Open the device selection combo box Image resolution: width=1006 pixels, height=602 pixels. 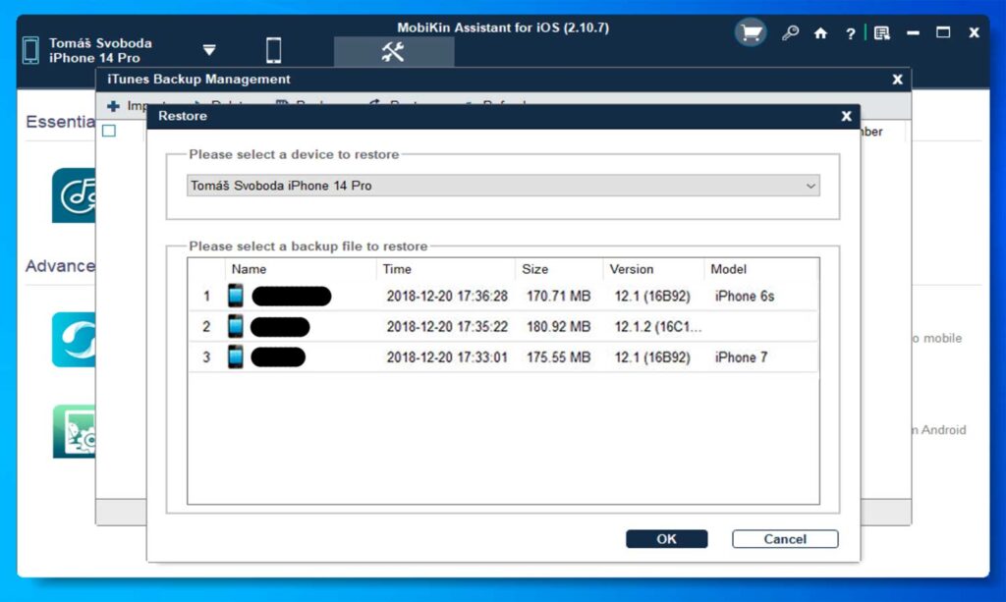(x=503, y=186)
